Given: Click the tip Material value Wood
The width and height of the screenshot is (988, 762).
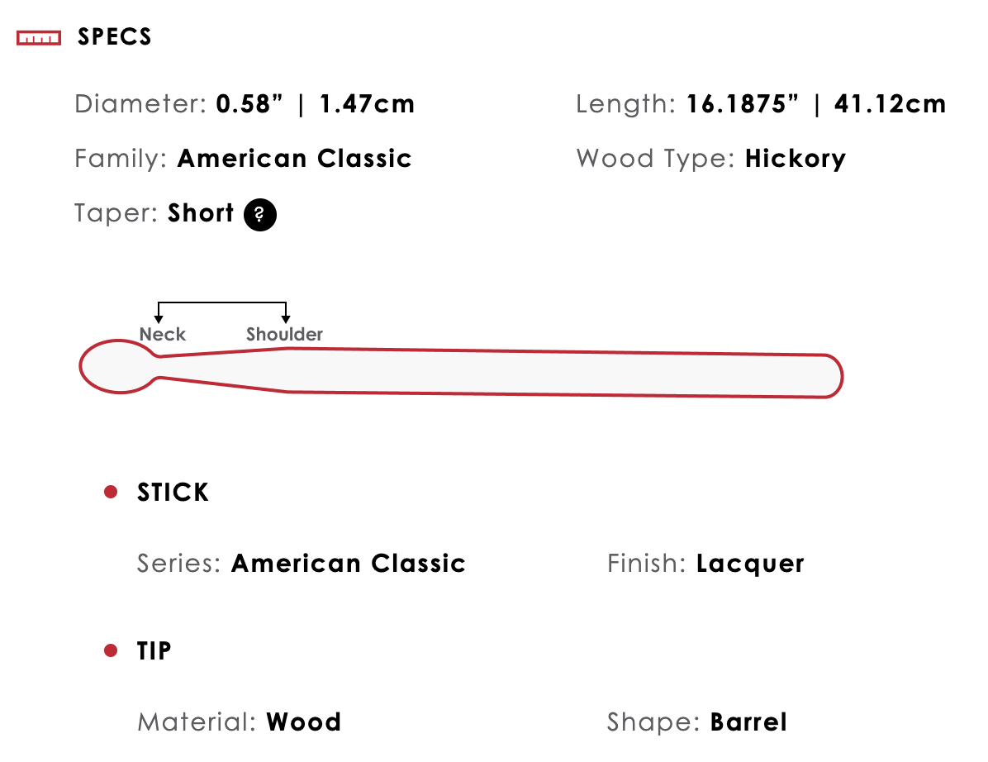Looking at the screenshot, I should tap(304, 722).
